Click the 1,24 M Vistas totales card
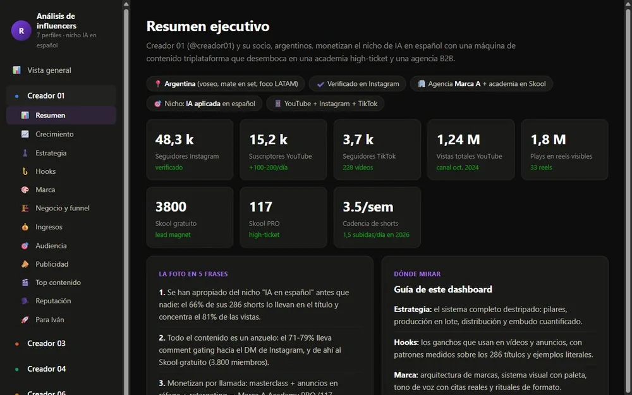 [471, 150]
